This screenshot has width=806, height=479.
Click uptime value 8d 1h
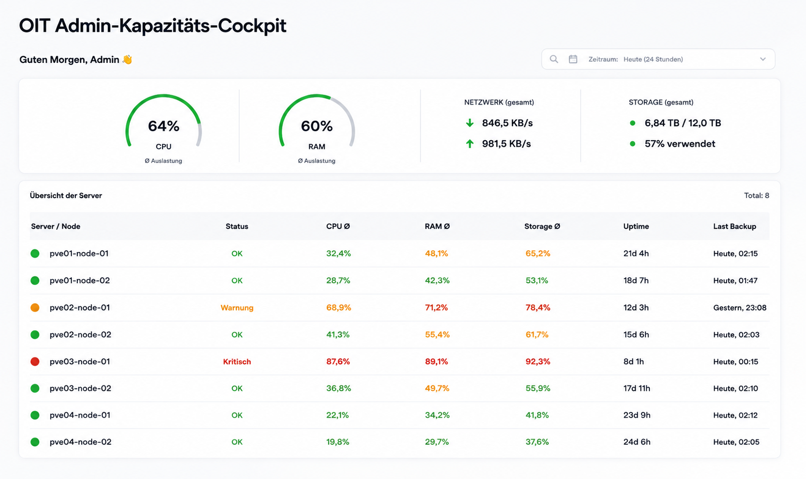click(x=634, y=362)
